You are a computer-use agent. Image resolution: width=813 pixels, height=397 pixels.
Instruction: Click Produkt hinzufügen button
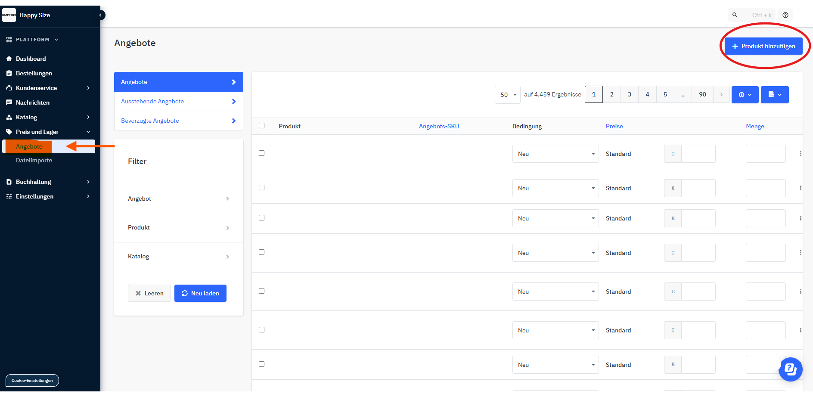click(x=763, y=46)
